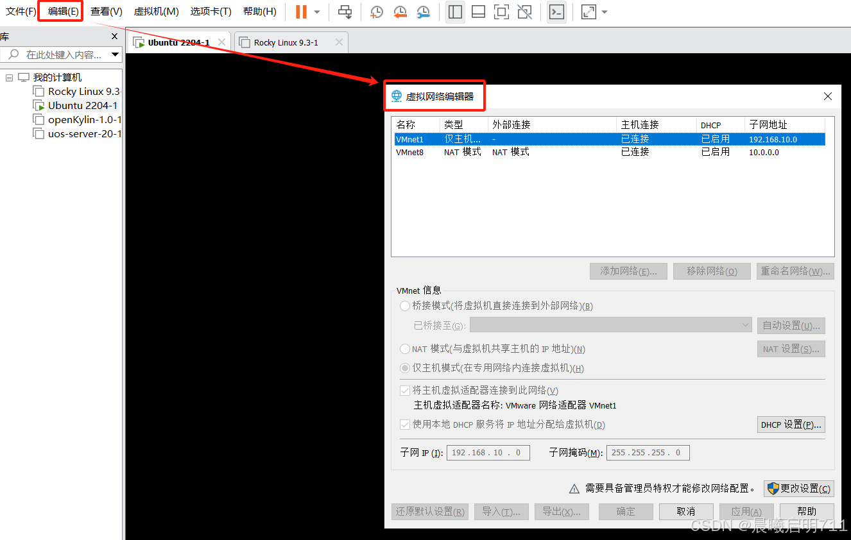Click the 添加网络(E)... button
Image resolution: width=851 pixels, height=540 pixels.
(628, 271)
